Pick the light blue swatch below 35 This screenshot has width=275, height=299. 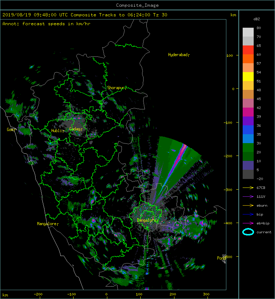click(248, 138)
